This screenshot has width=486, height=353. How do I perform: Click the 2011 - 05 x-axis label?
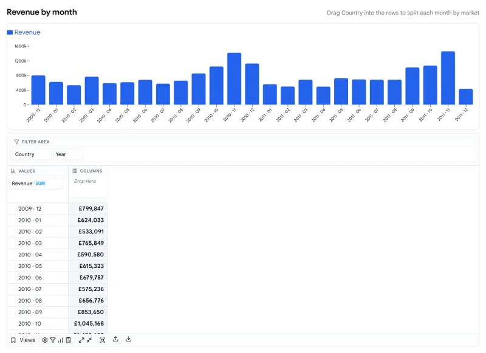tap(337, 115)
